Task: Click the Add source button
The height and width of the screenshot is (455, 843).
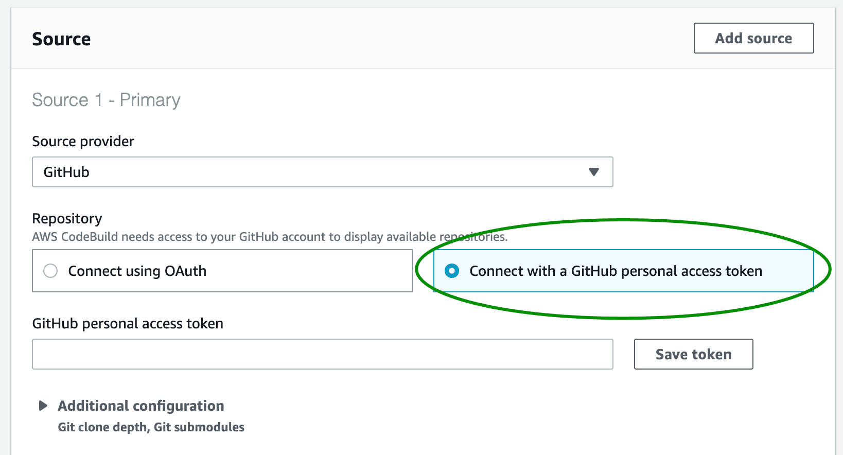Action: click(753, 38)
